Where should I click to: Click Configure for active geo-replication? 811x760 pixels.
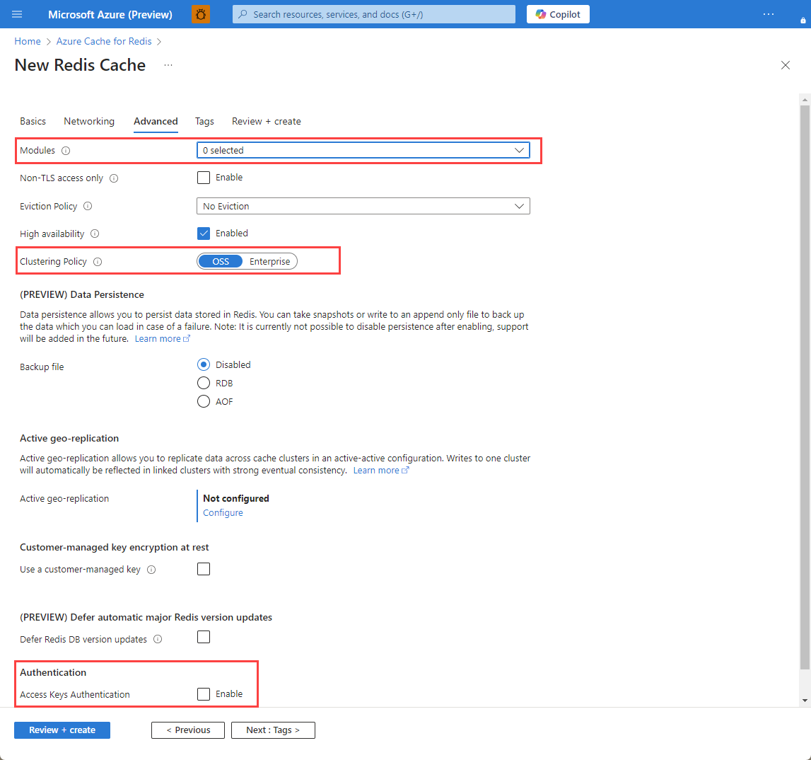[223, 512]
